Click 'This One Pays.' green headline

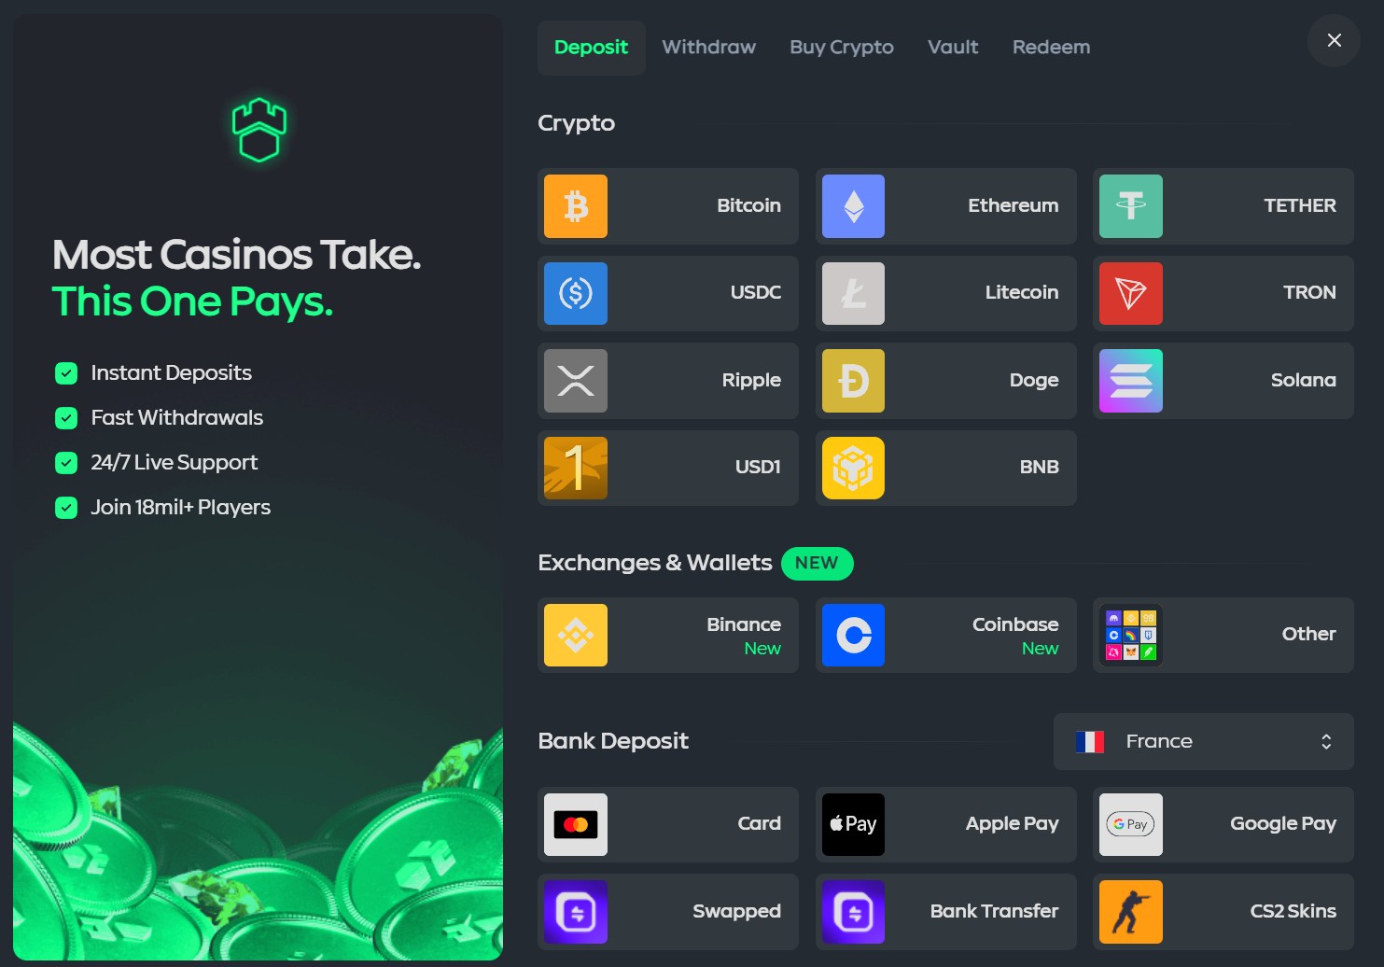(192, 301)
